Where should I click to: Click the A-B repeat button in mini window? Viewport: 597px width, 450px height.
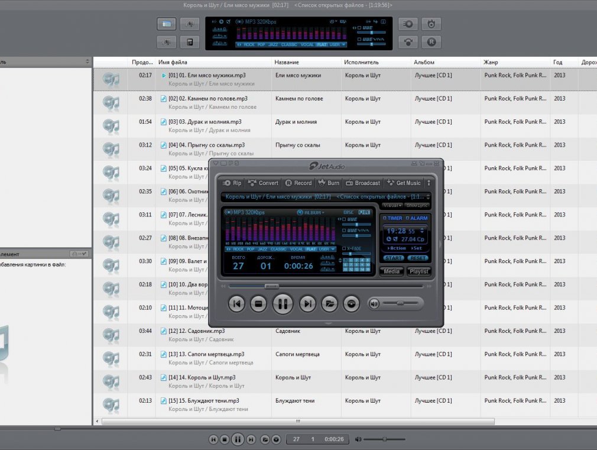point(327,258)
